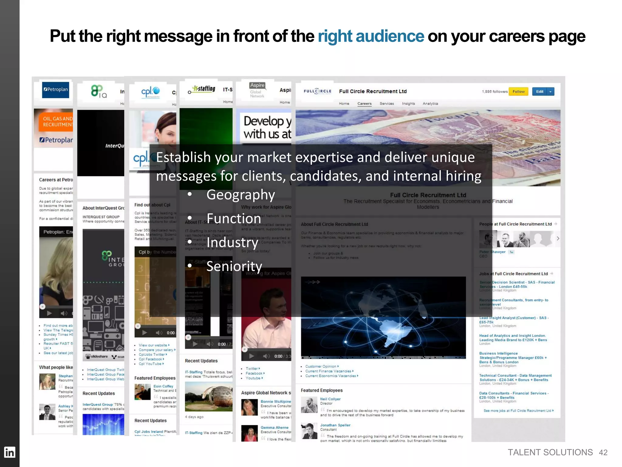Open Technical Consultant Data Management job
The width and height of the screenshot is (622, 467).
click(x=515, y=378)
